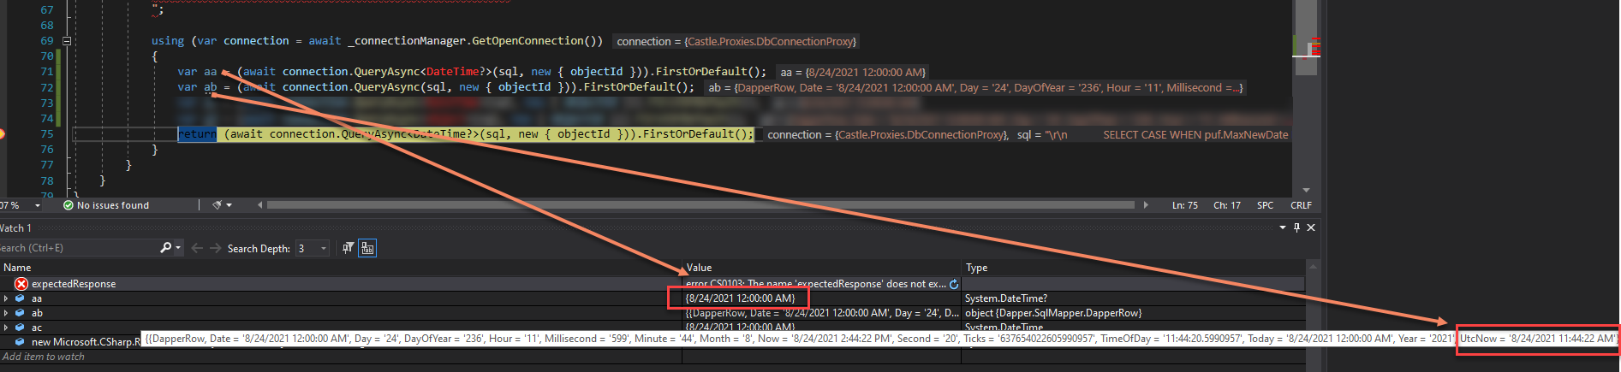The width and height of the screenshot is (1621, 372).
Task: Select the ac variable name
Action: click(37, 328)
